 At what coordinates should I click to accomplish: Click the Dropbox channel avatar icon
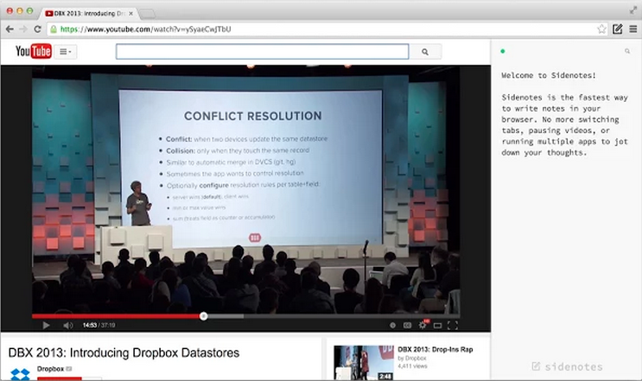tap(20, 373)
